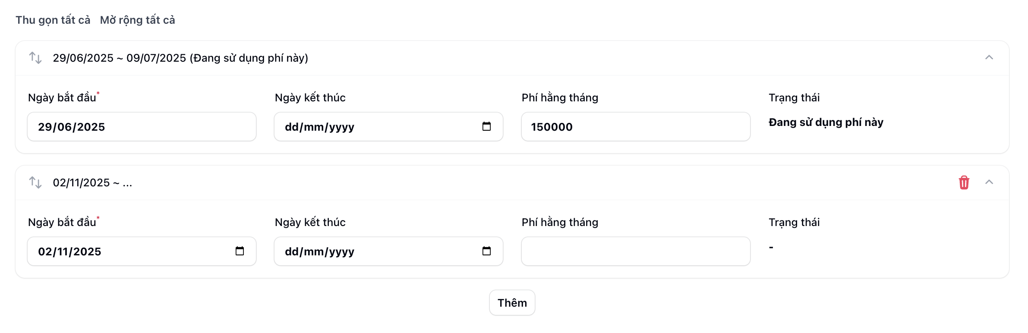
Task: Click the Phí hằng tháng field showing 150000
Action: [x=635, y=127]
